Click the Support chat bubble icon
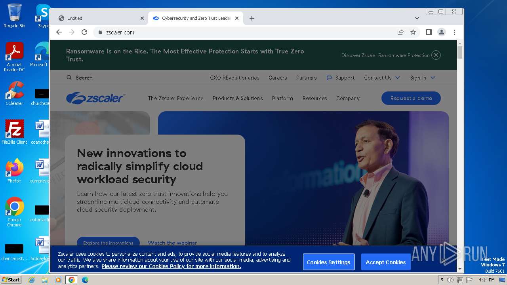 click(329, 78)
